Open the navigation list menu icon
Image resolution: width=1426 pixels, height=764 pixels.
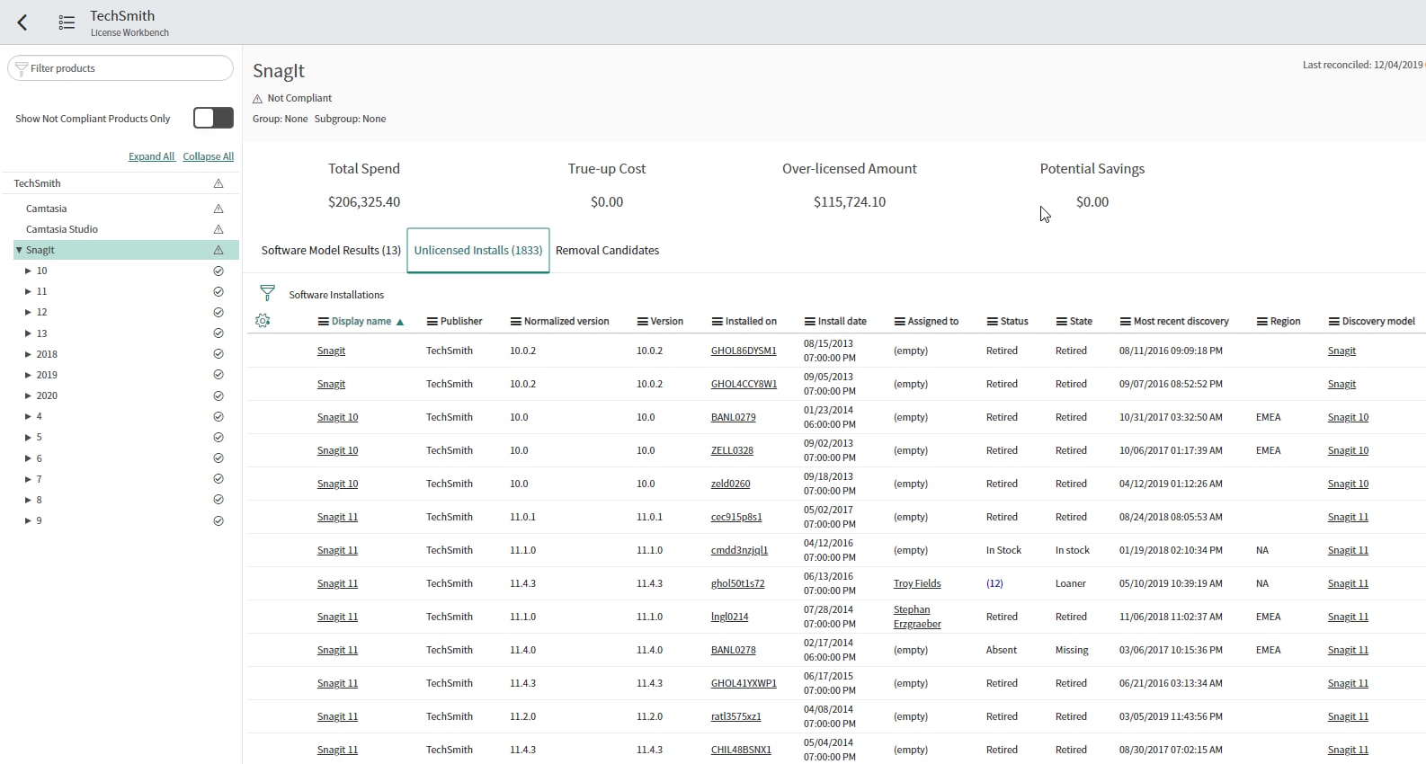67,22
